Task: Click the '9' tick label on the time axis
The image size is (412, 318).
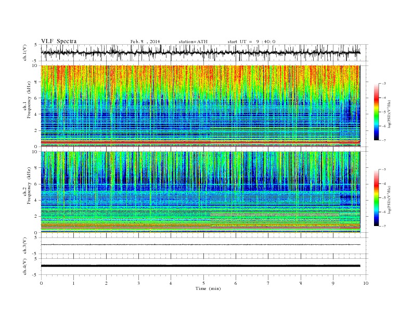Action: click(x=333, y=283)
